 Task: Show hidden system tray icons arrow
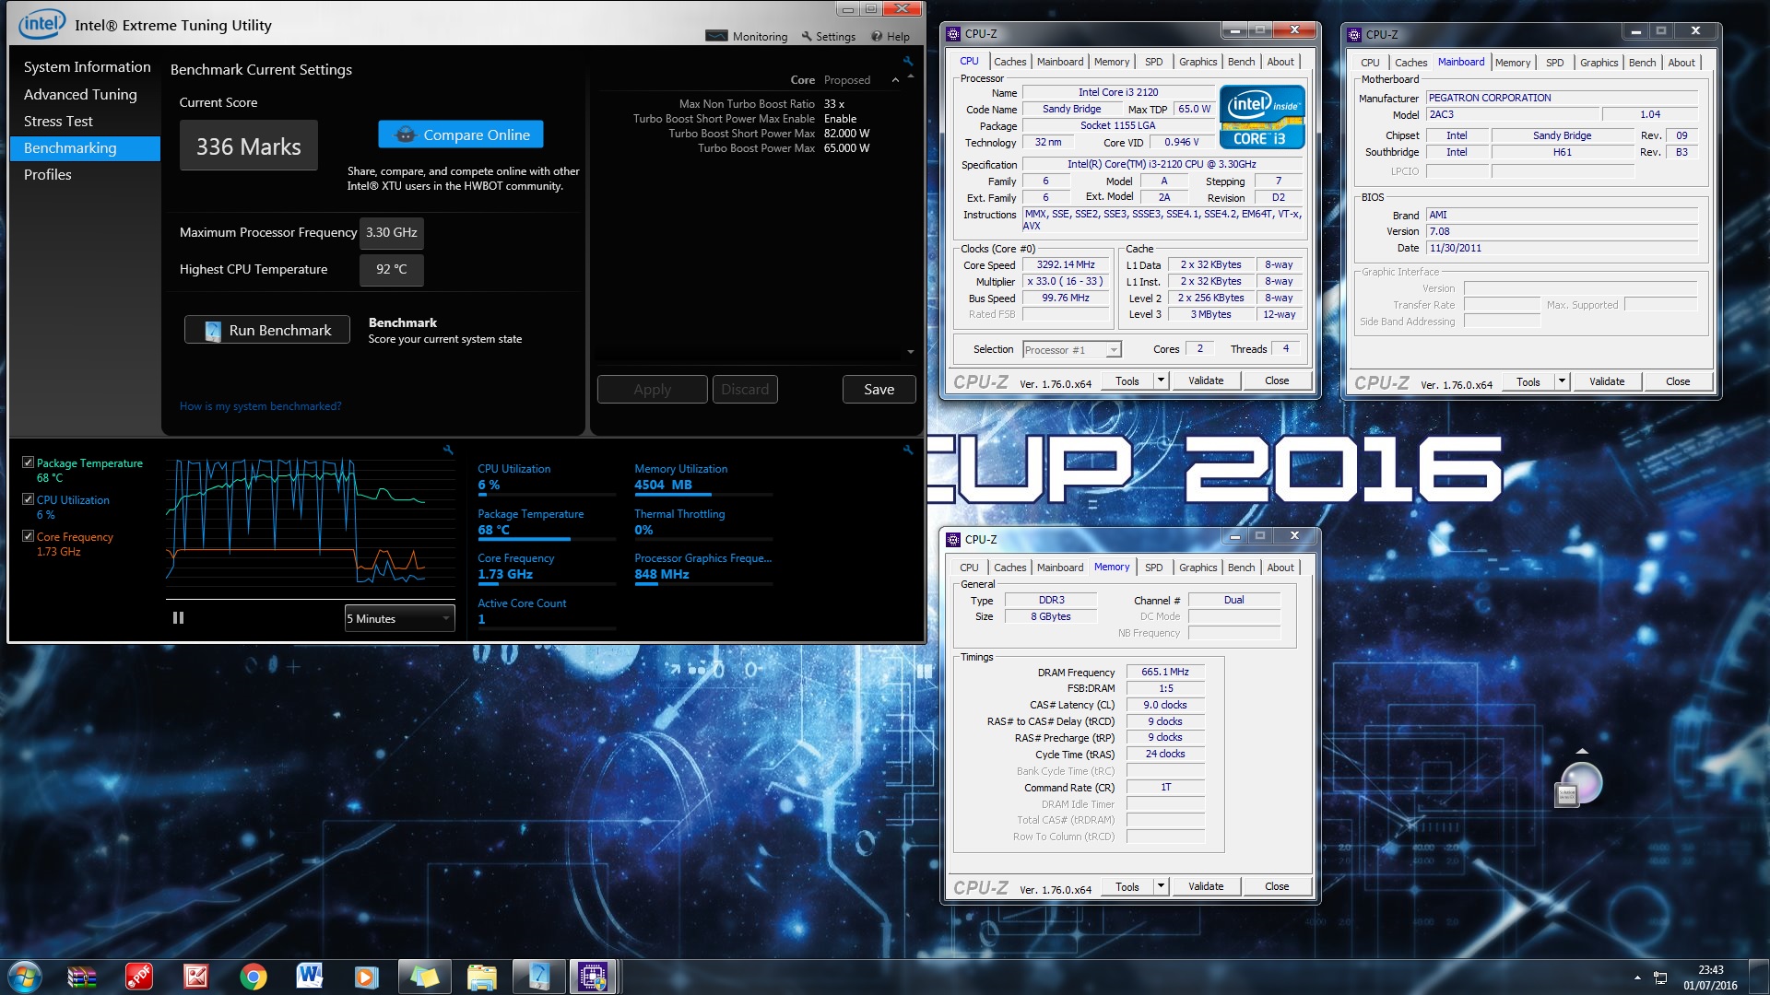[x=1637, y=977]
